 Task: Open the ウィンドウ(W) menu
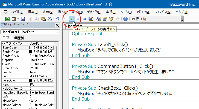click(163, 12)
